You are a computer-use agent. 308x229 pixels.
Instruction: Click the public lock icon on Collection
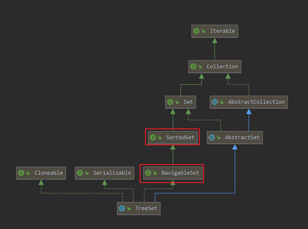[x=200, y=67]
